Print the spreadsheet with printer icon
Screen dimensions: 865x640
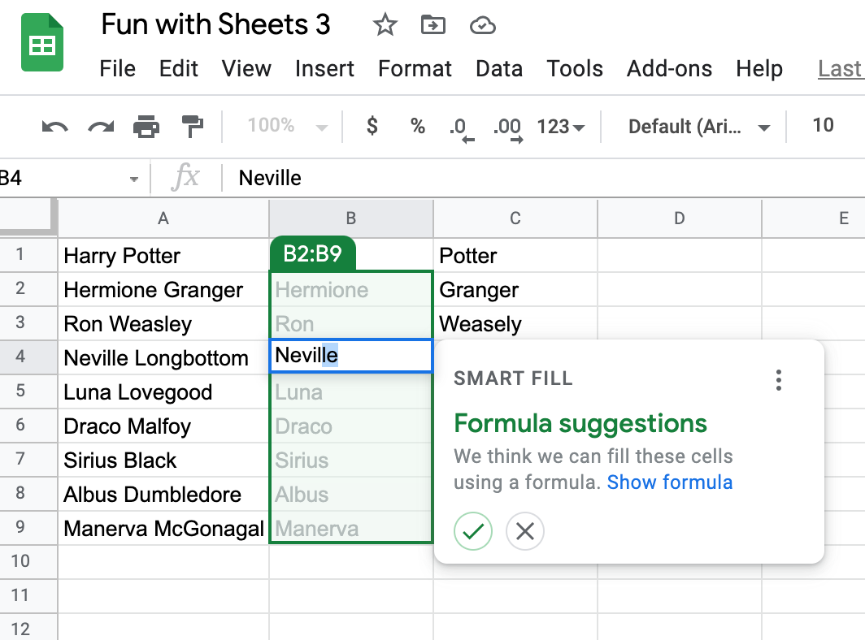point(146,127)
